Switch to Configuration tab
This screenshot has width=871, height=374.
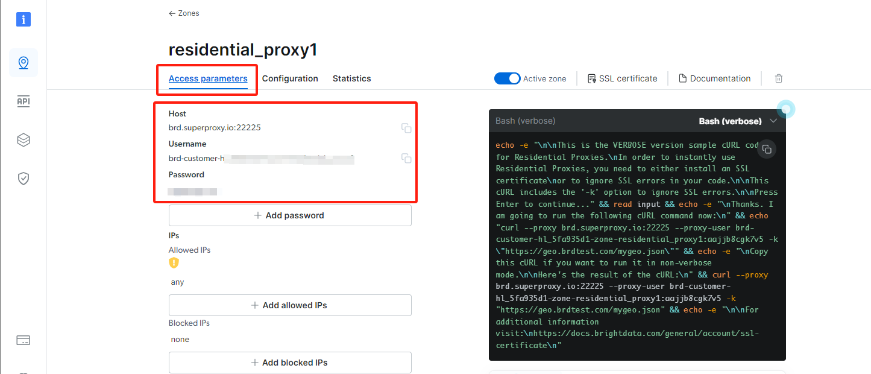click(x=290, y=78)
